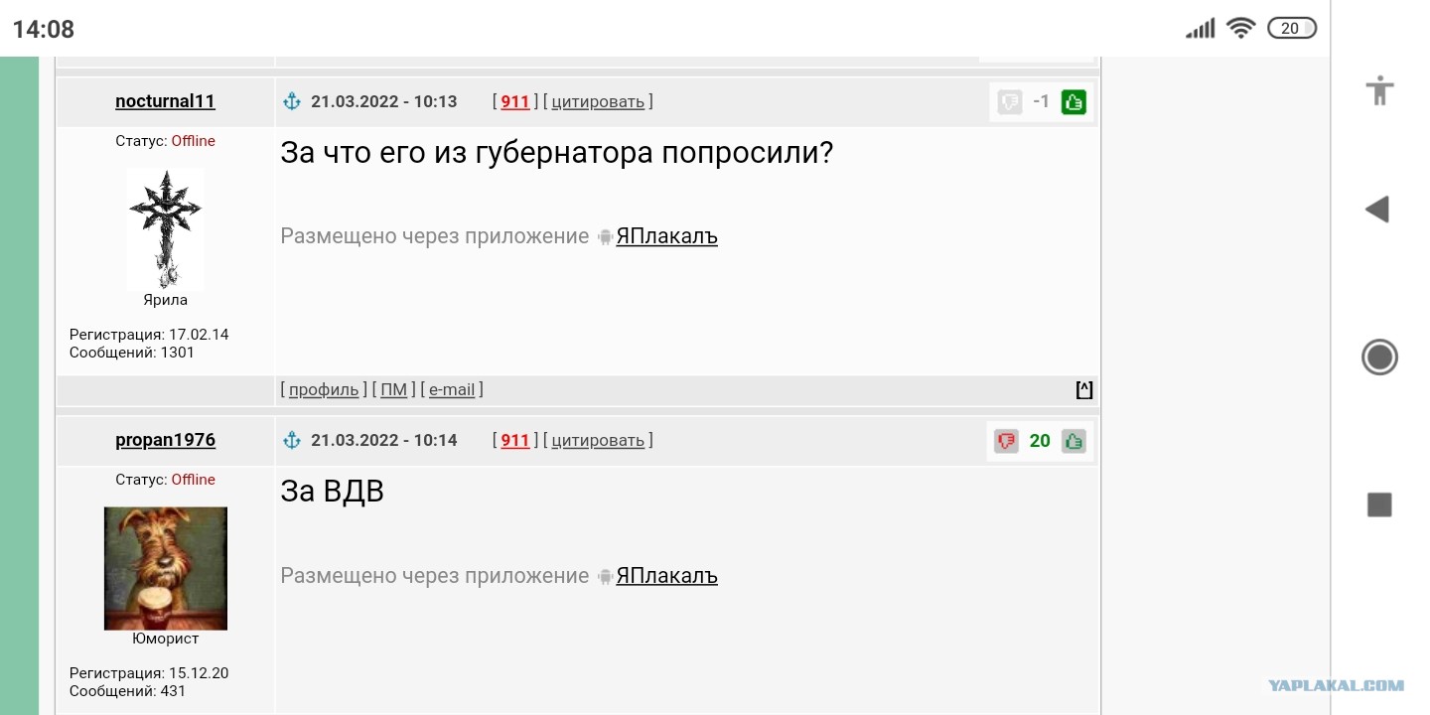
Task: Jump to top using [^] link
Action: 1084,389
